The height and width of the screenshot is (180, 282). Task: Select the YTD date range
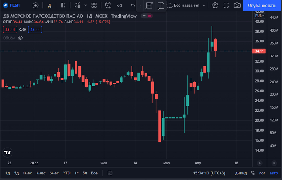66,173
